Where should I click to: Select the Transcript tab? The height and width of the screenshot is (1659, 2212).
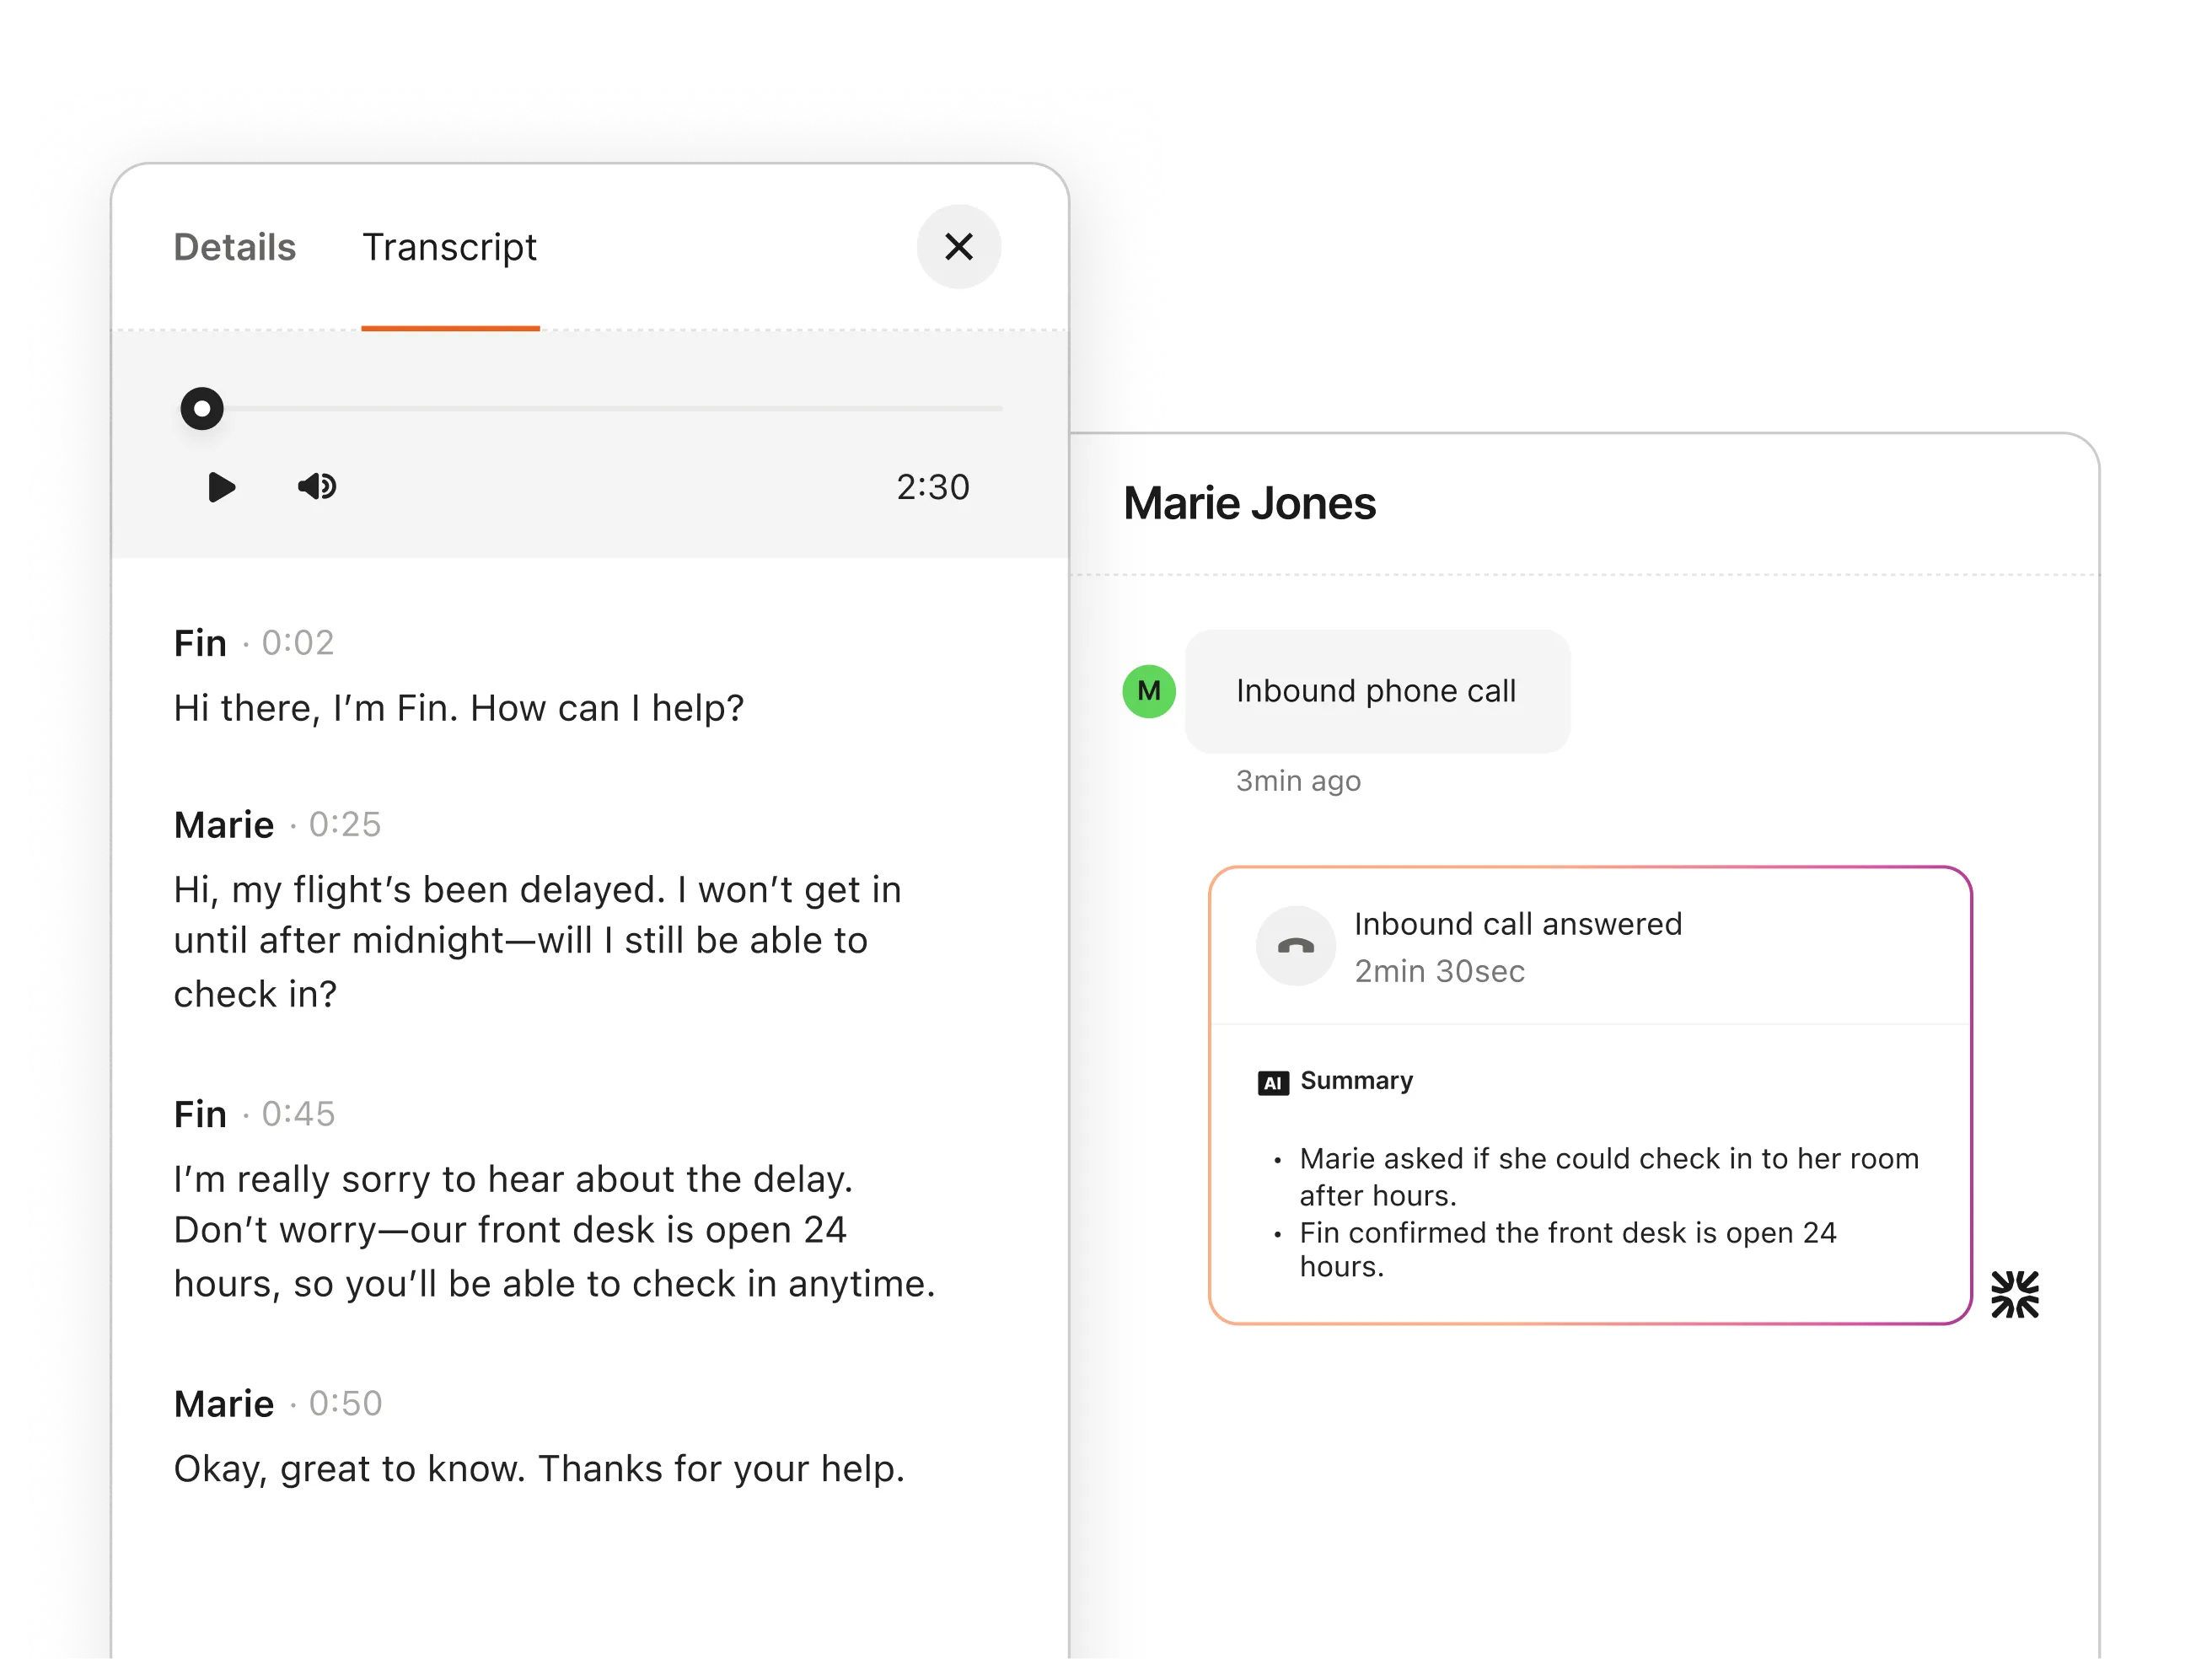pos(450,247)
